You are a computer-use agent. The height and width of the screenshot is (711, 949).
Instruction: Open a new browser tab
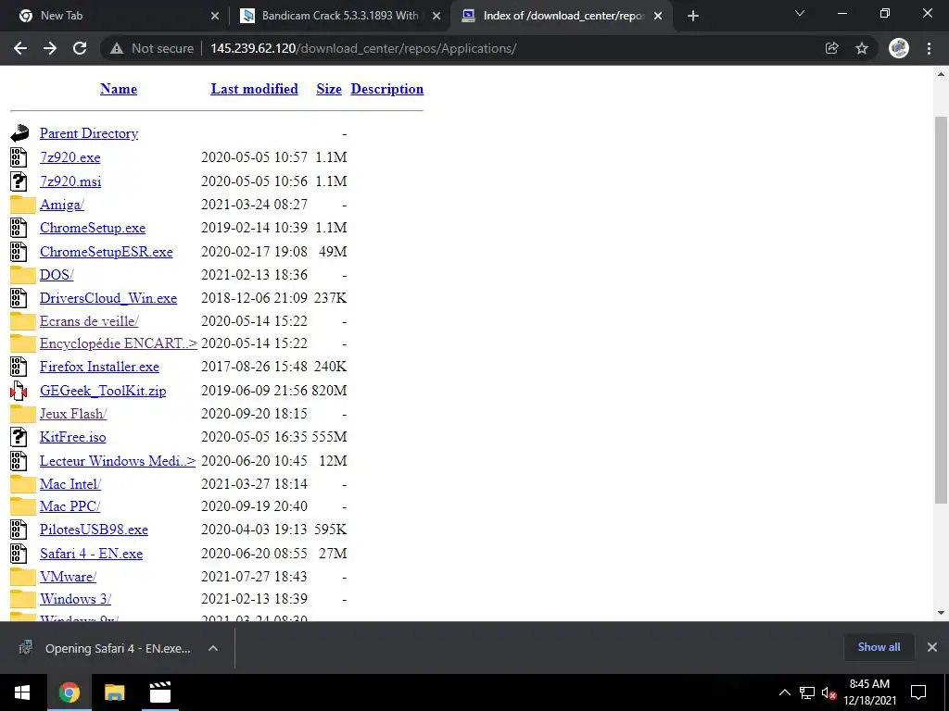click(693, 16)
